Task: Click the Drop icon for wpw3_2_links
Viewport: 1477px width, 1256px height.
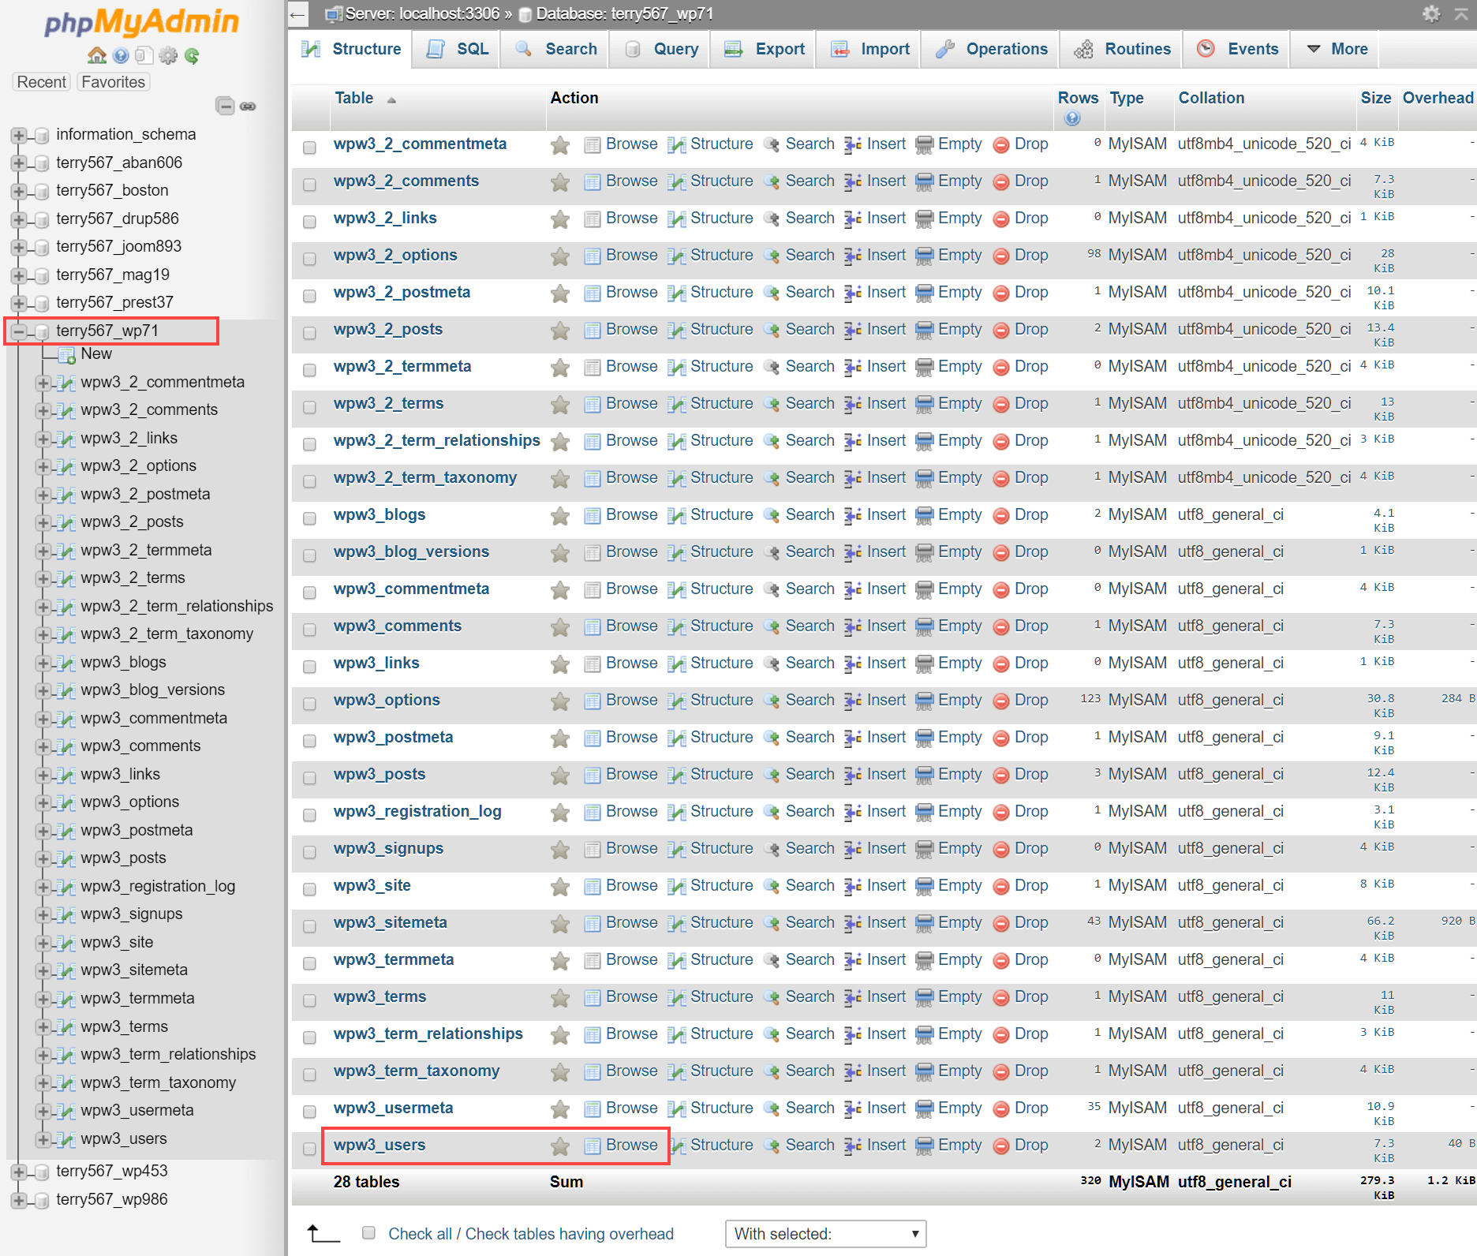Action: click(1001, 219)
